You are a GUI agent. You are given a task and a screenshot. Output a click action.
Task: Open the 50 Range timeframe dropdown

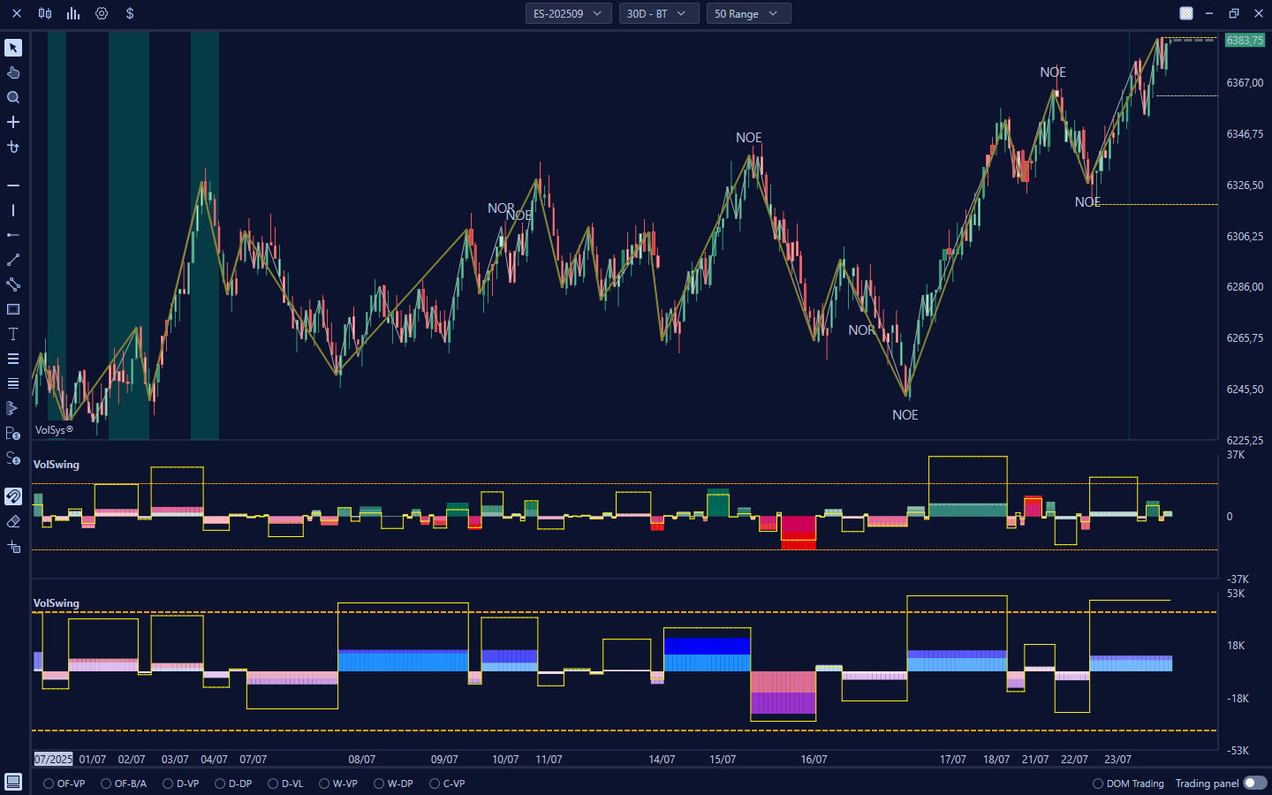point(747,13)
